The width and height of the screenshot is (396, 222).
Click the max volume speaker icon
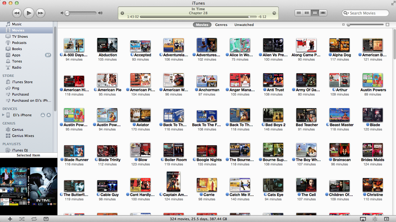[100, 13]
